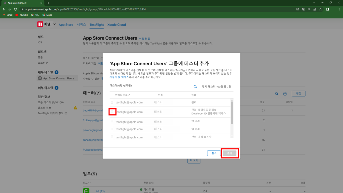The width and height of the screenshot is (343, 193).
Task: Follow the 사용자 및 액세스 link
Action: [x=120, y=77]
